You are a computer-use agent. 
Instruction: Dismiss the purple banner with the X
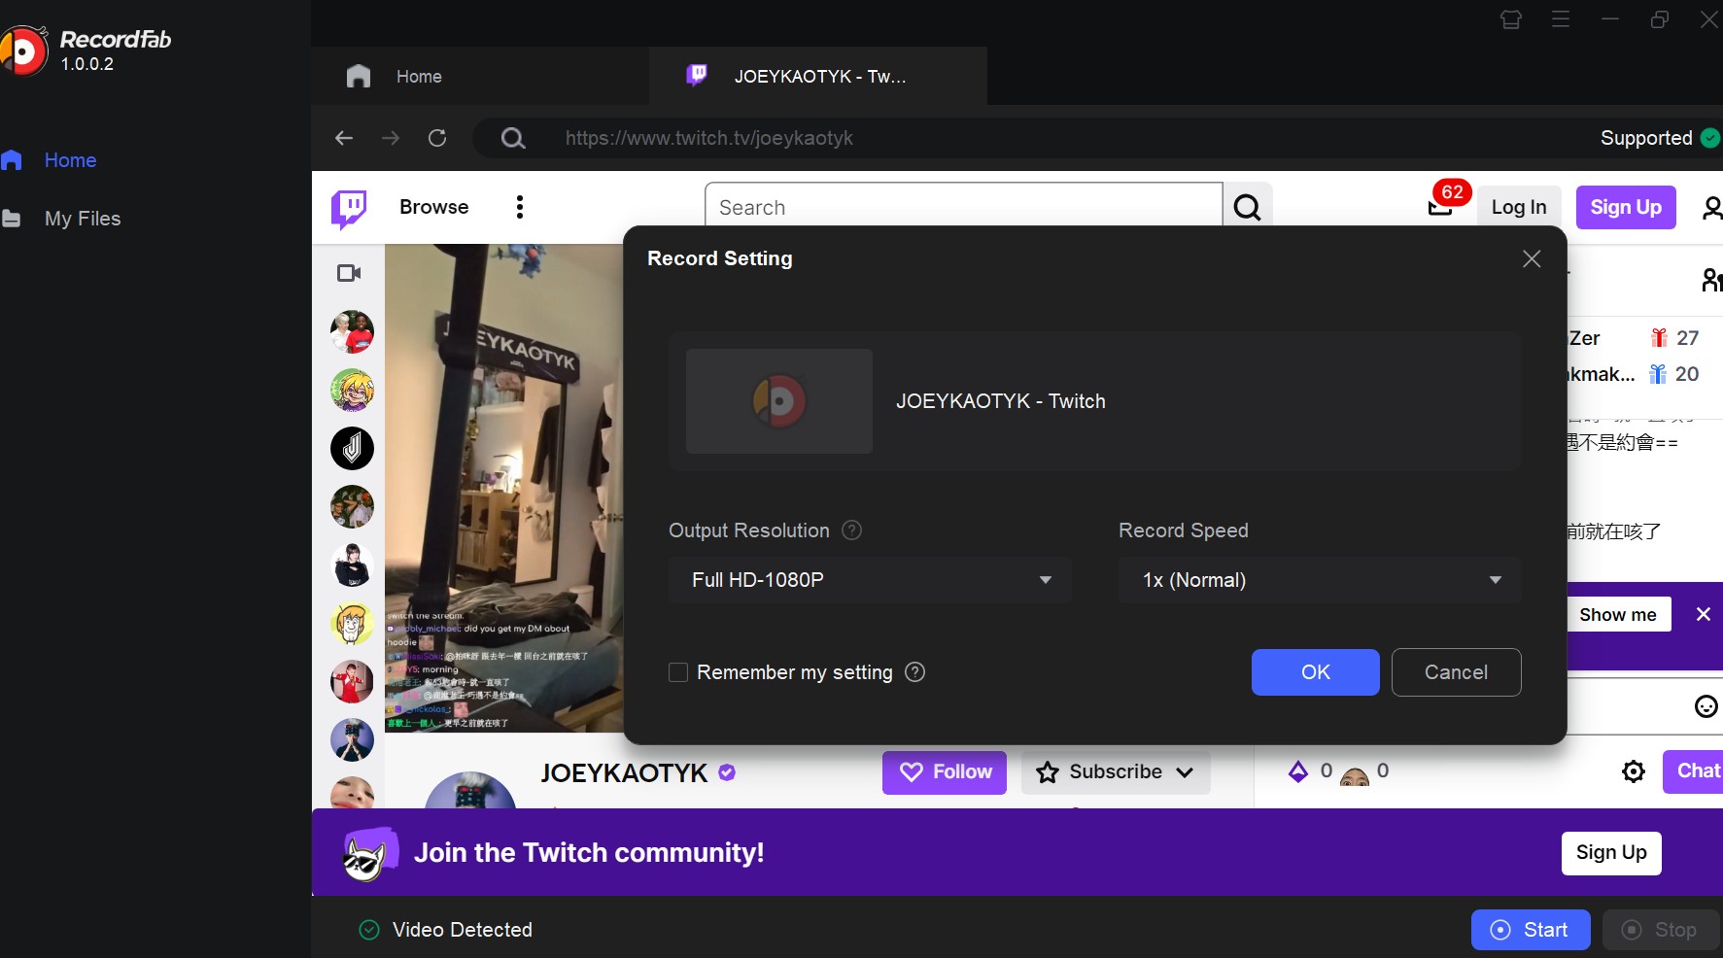coord(1704,614)
